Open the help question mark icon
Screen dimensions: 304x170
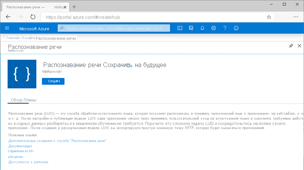click(225, 28)
